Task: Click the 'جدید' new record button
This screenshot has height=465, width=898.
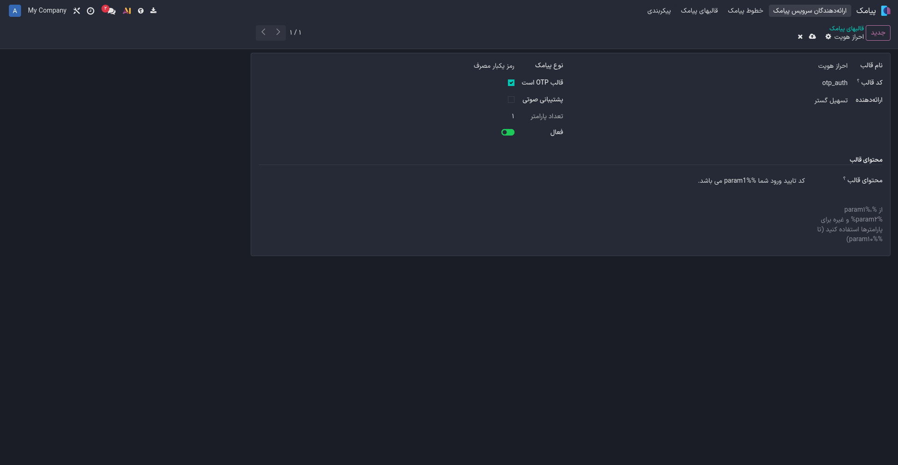Action: [x=878, y=33]
